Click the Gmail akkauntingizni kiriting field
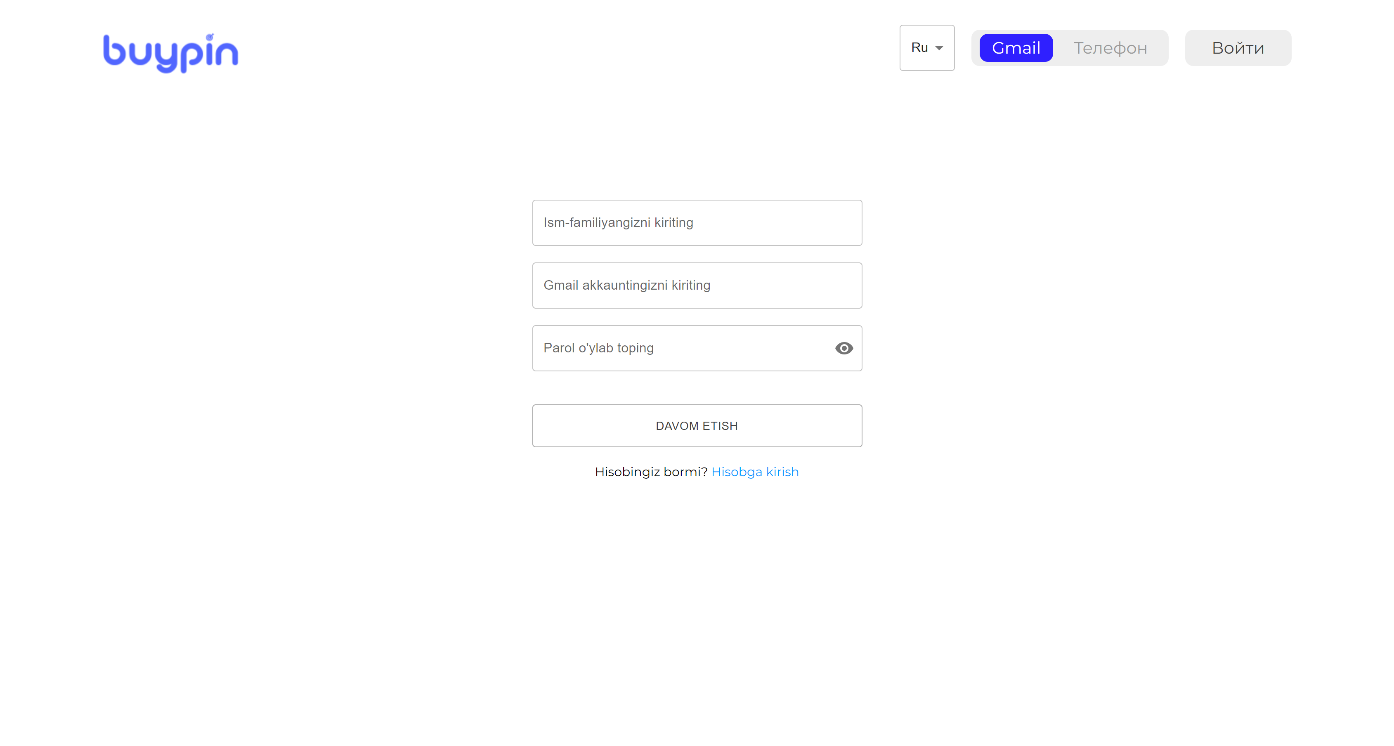The height and width of the screenshot is (746, 1394). 697,285
